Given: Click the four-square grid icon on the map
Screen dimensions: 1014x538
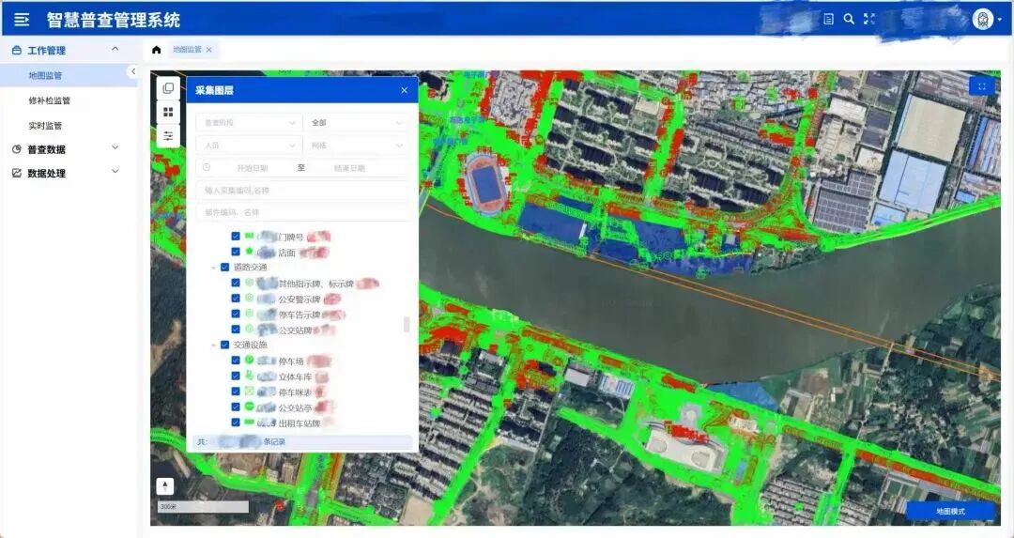Looking at the screenshot, I should [168, 112].
